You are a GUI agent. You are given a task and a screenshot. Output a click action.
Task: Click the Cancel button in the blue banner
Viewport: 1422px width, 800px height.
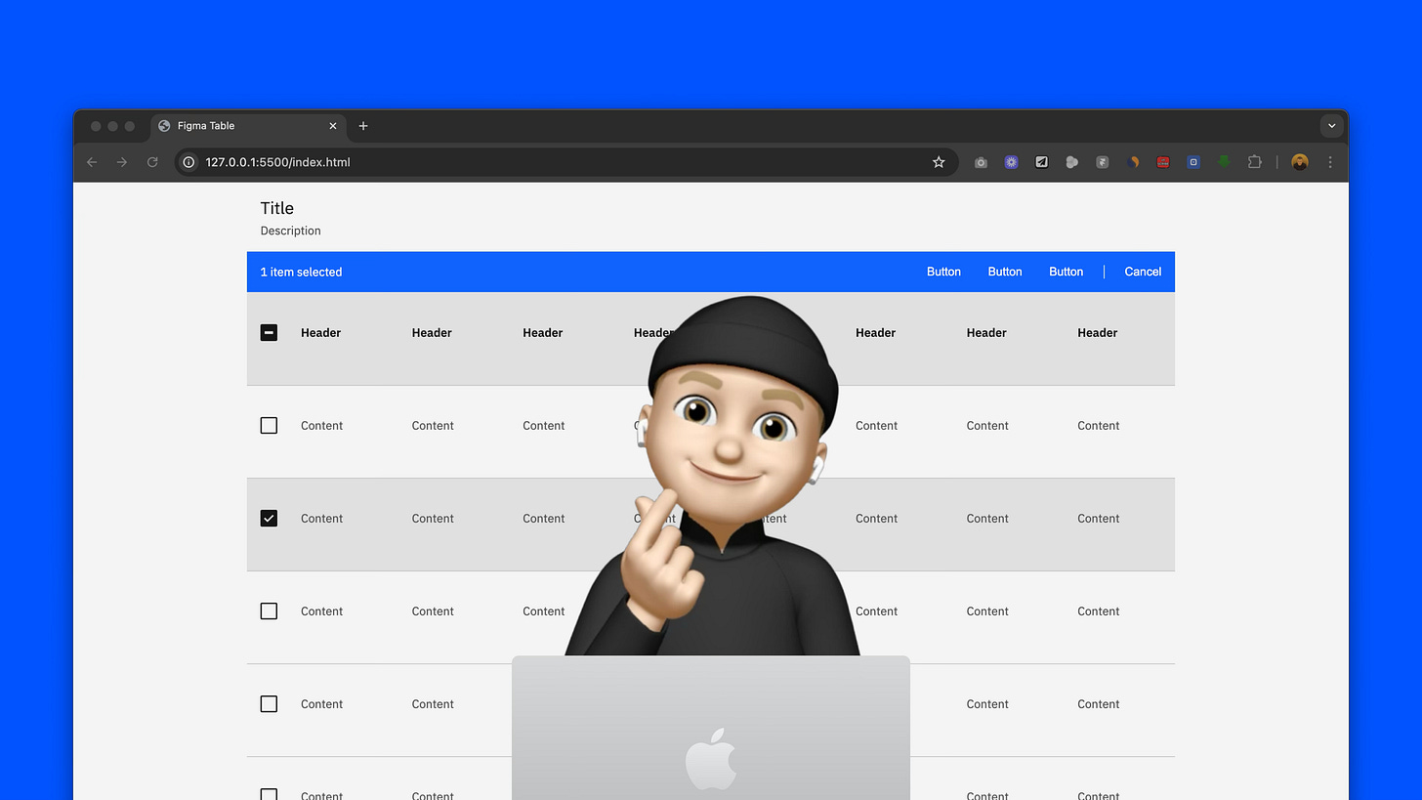1142,272
